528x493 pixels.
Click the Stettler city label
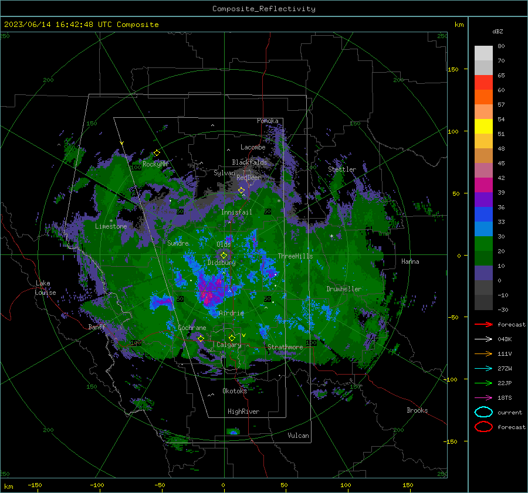(x=342, y=169)
